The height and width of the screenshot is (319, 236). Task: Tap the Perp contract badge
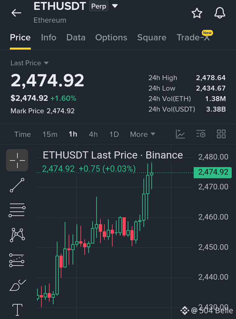tap(99, 6)
